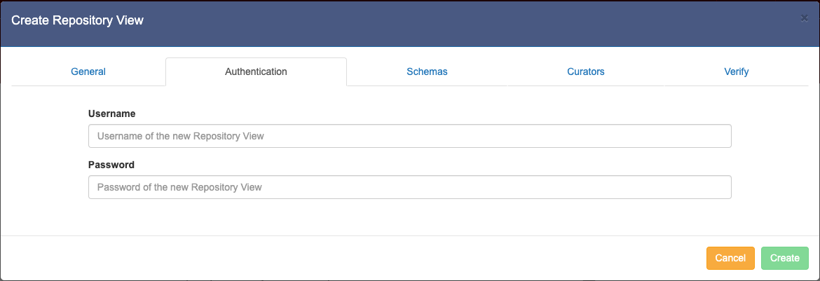The image size is (820, 281).
Task: Select the Authentication tab
Action: tap(256, 71)
